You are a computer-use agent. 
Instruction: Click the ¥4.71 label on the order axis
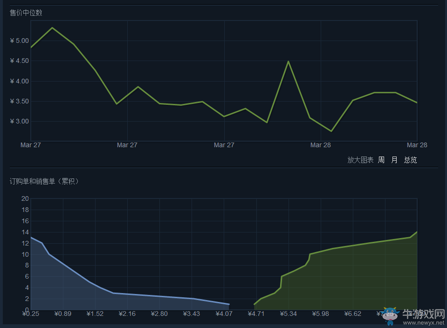tap(256, 314)
